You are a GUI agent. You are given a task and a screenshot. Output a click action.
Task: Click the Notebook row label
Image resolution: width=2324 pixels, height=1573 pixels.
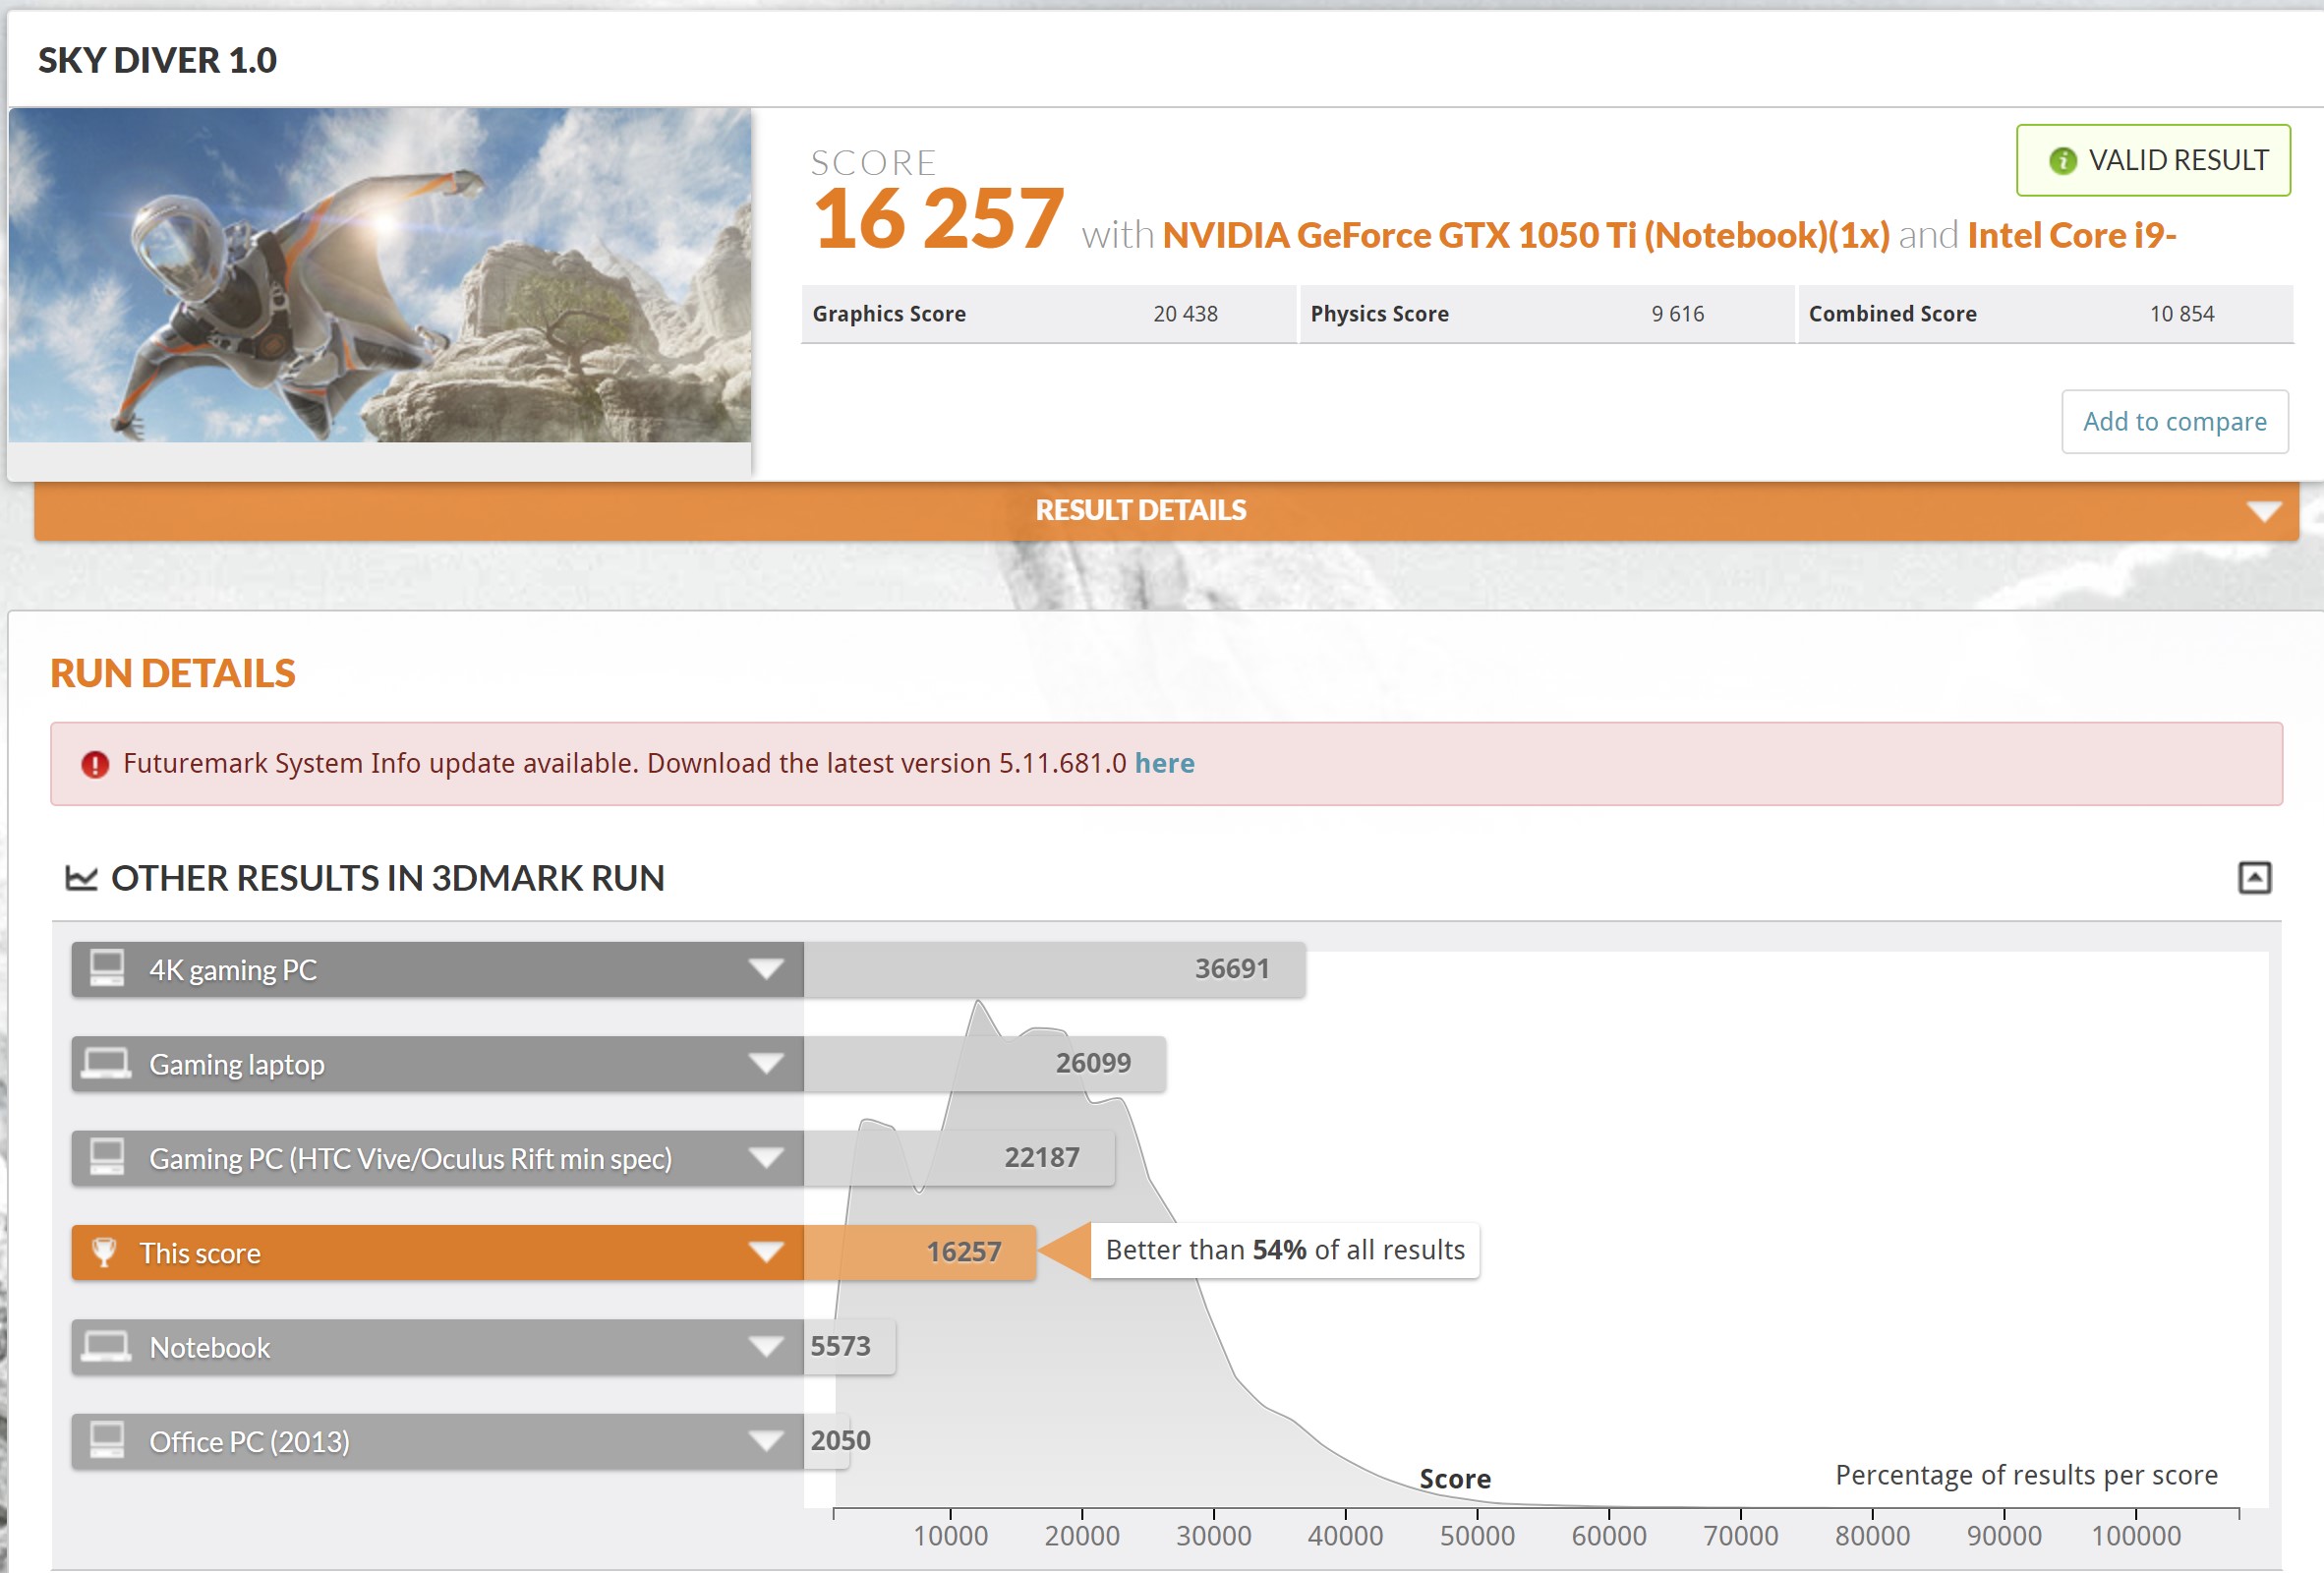click(210, 1347)
